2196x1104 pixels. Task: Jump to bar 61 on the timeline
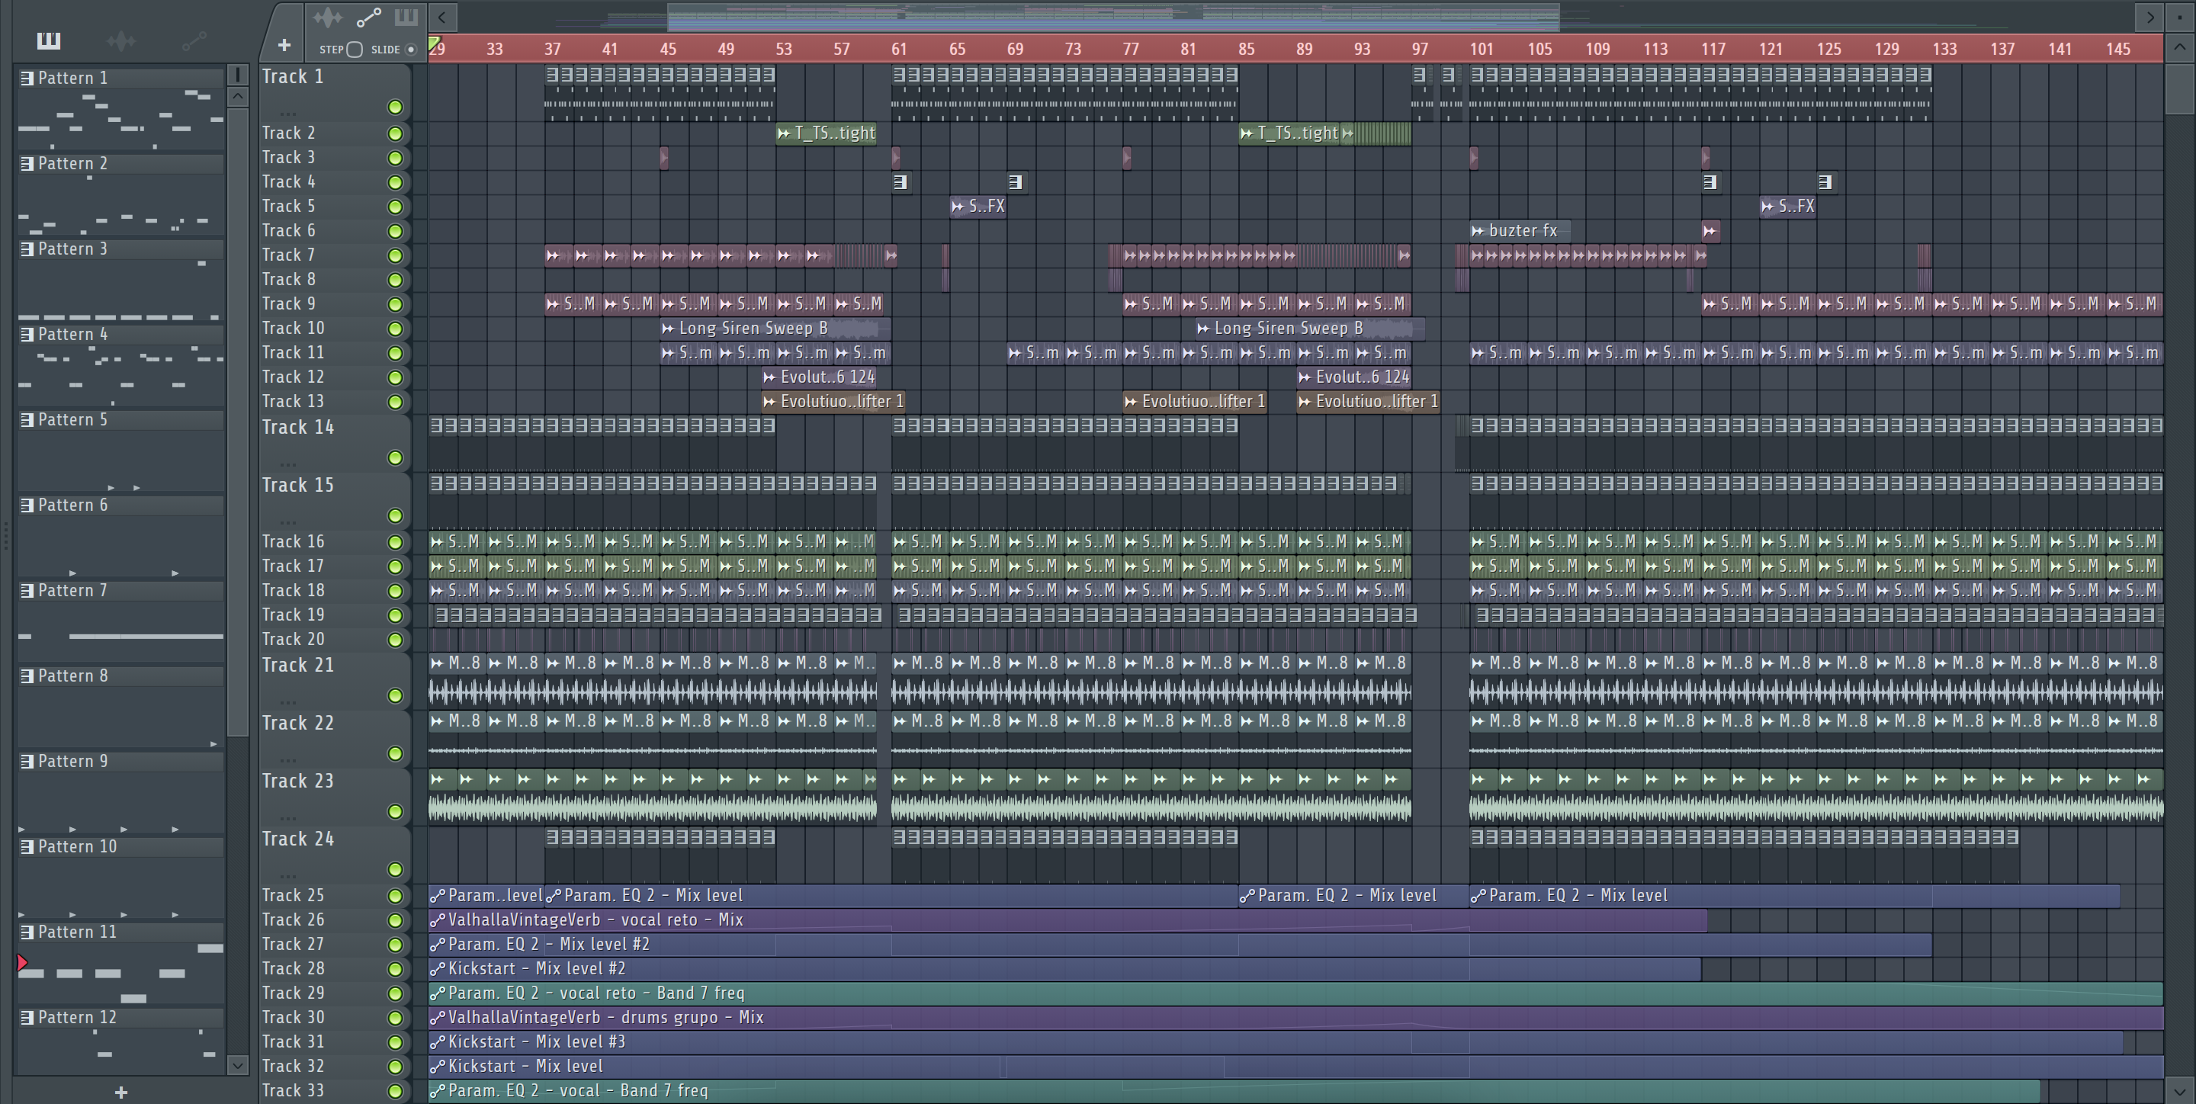pyautogui.click(x=898, y=50)
